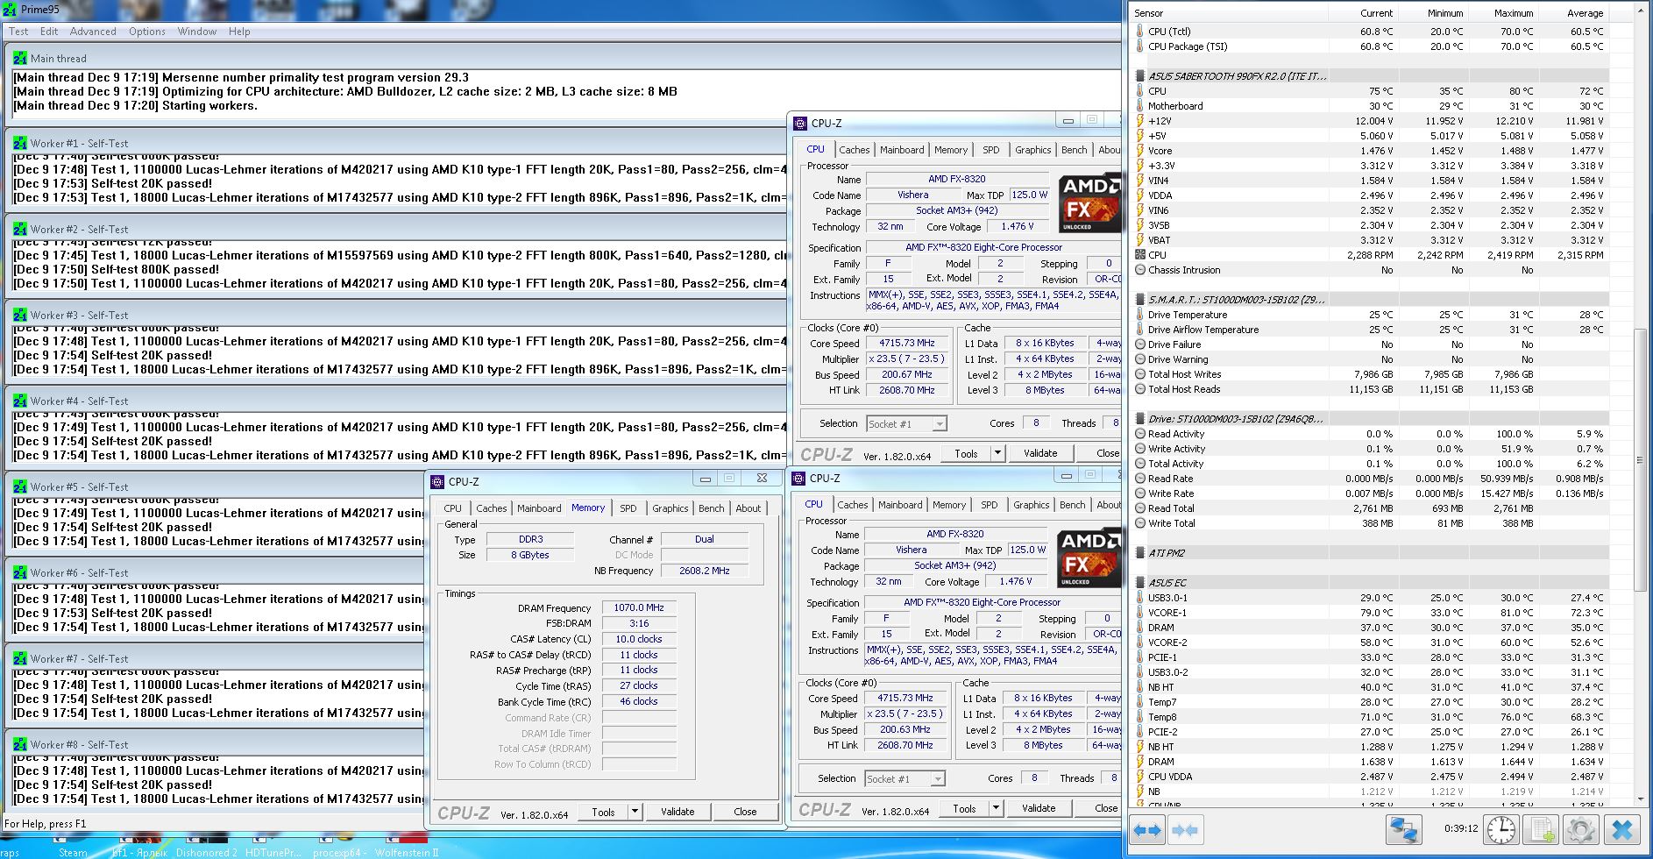Click Validate in the CPU-Z Memory window
The image size is (1653, 859).
pos(678,812)
